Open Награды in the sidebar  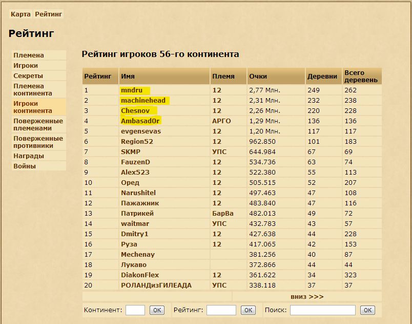point(29,156)
